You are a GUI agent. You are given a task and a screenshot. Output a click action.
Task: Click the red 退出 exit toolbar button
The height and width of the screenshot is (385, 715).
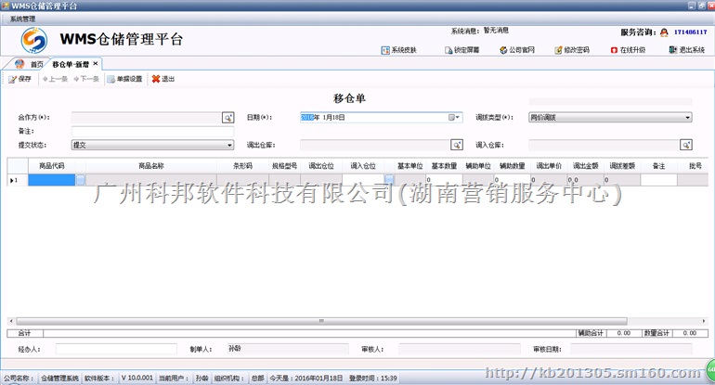tap(163, 79)
